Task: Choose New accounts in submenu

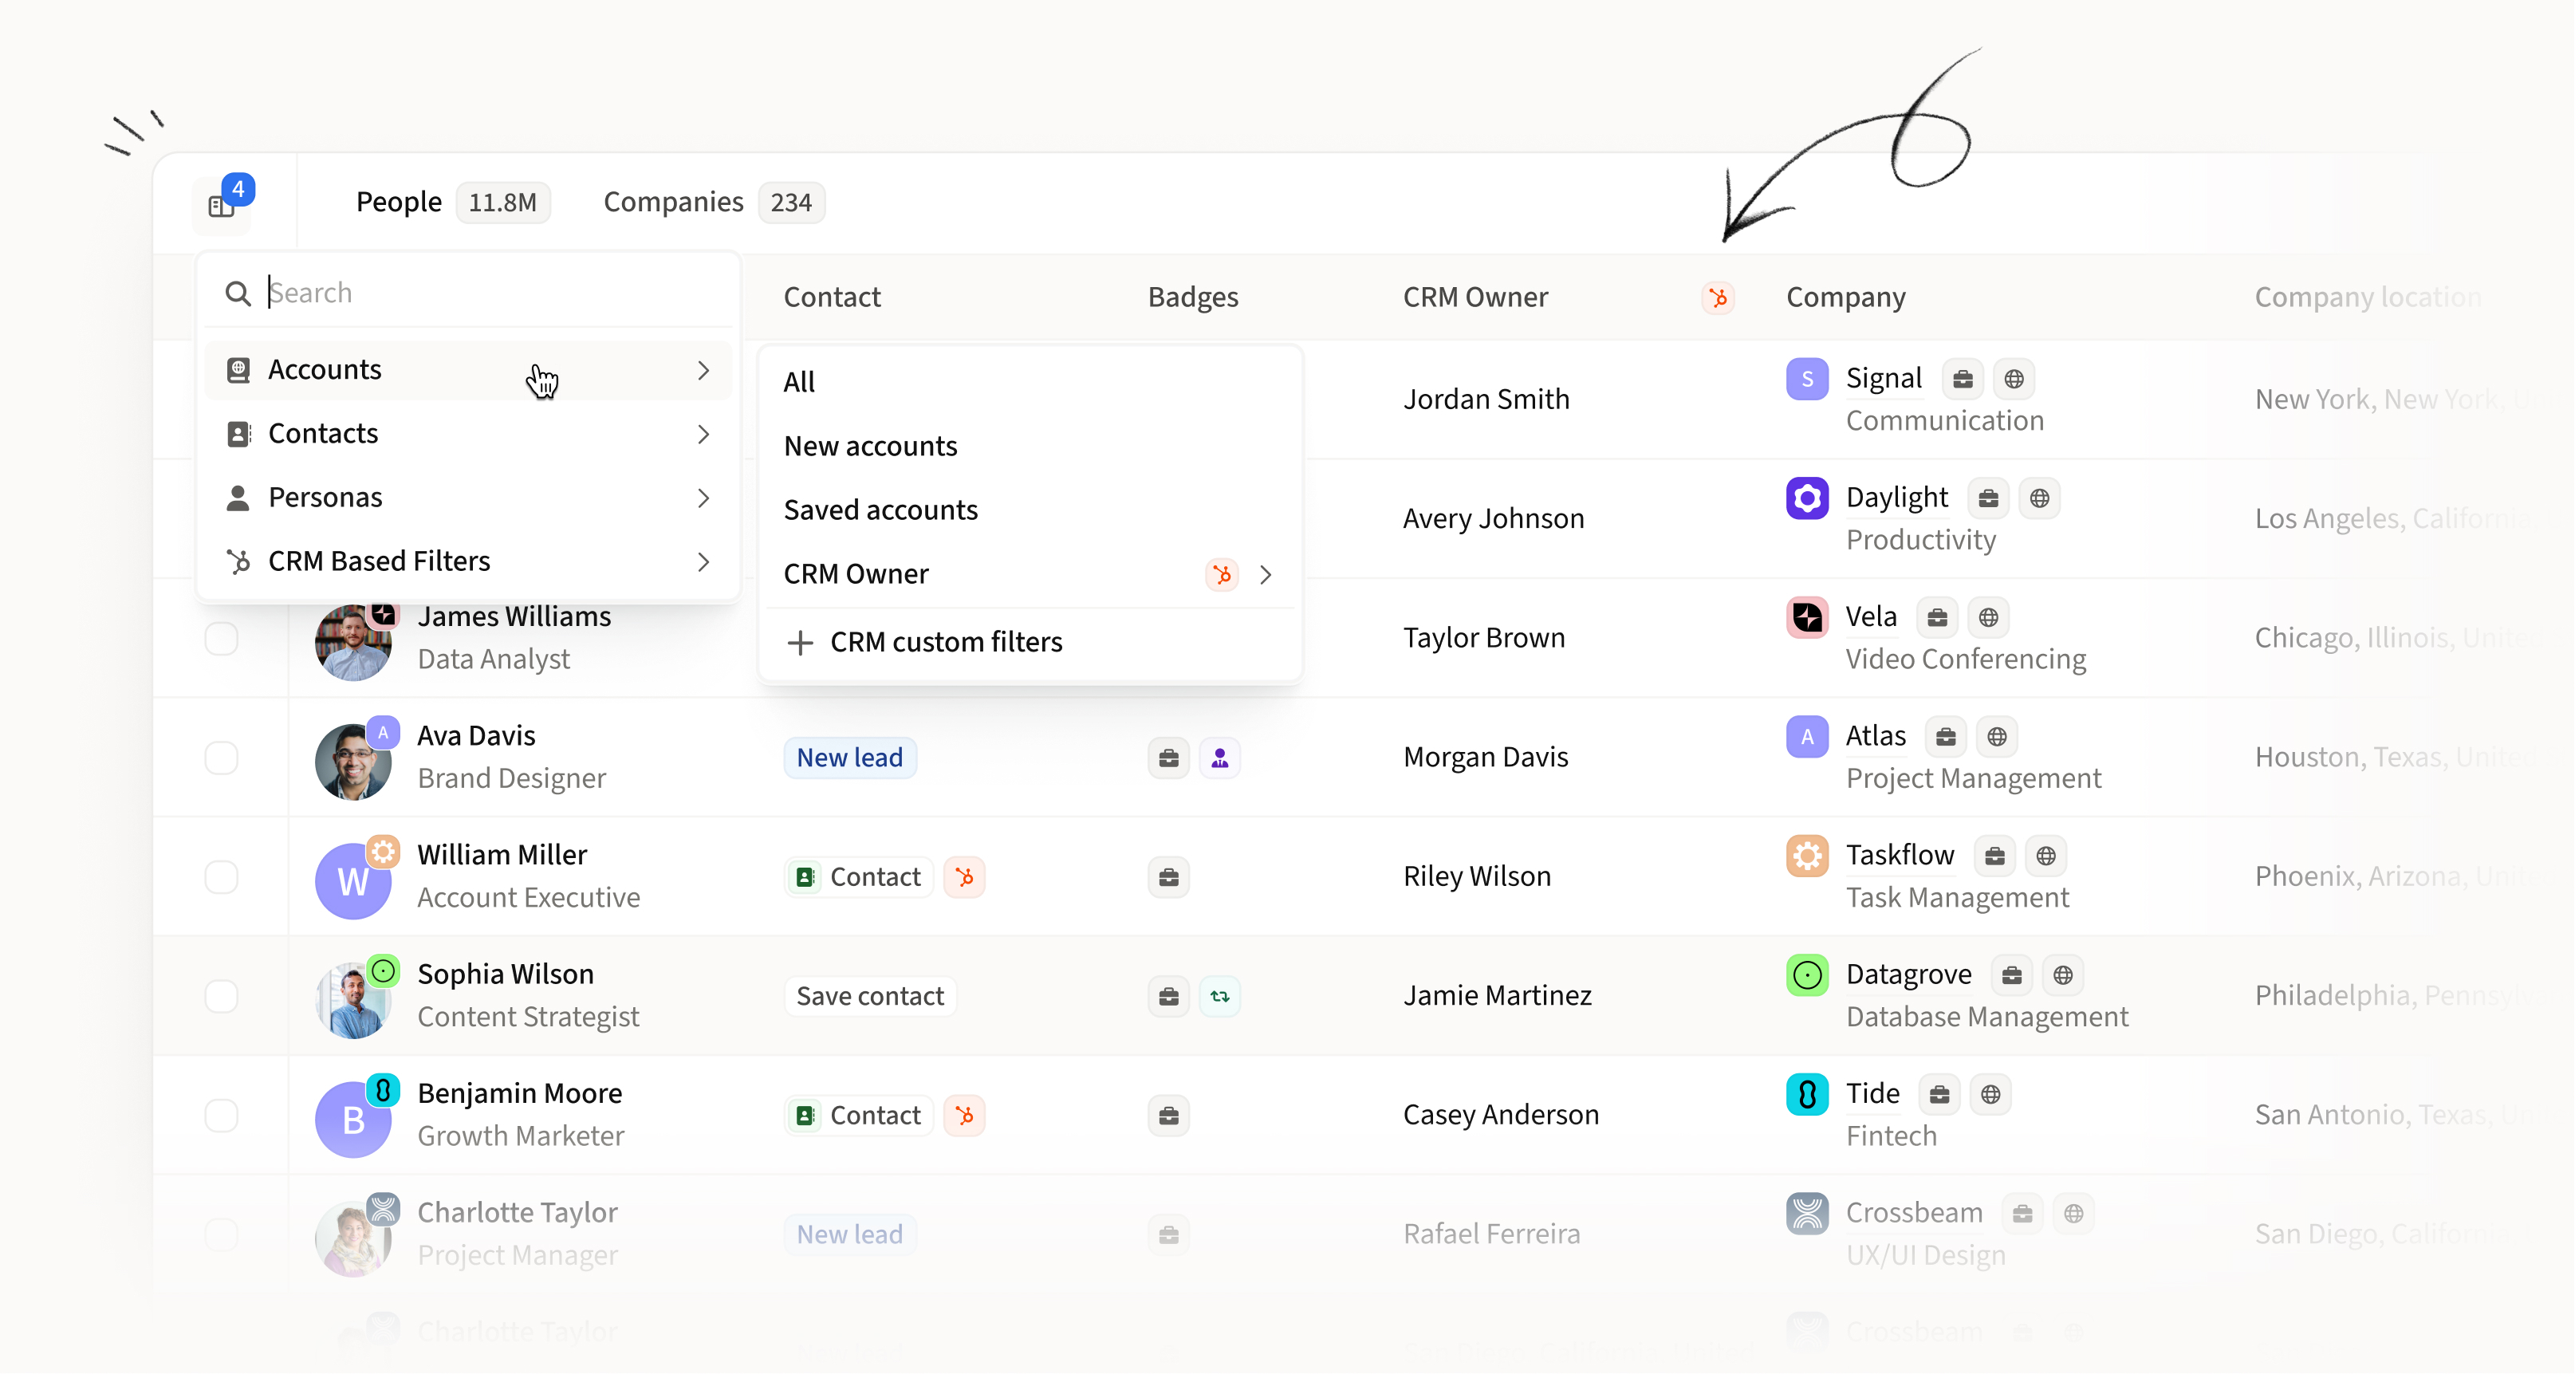Action: pyautogui.click(x=1030, y=447)
